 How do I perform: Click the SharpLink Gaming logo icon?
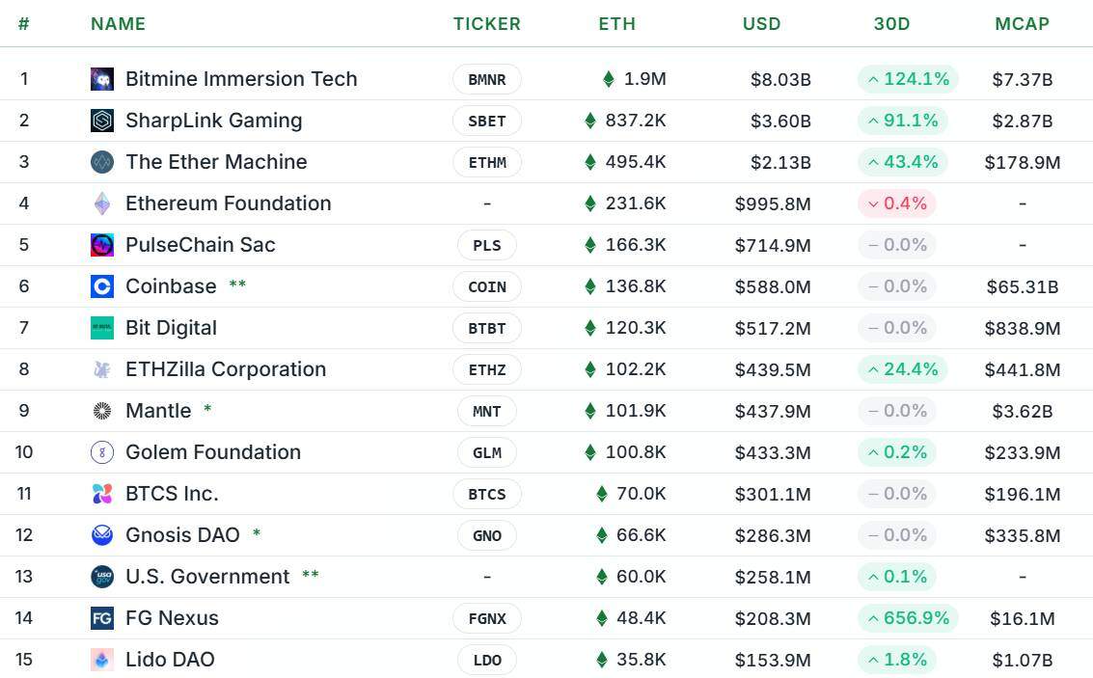click(102, 121)
